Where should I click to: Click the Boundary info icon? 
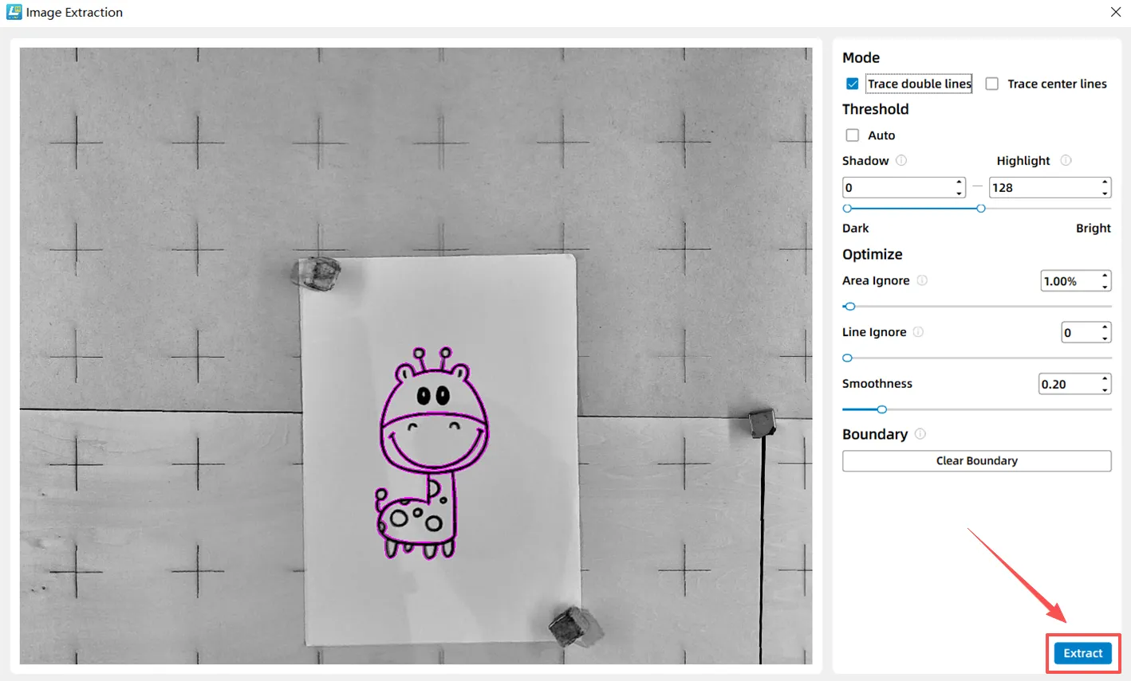click(920, 434)
